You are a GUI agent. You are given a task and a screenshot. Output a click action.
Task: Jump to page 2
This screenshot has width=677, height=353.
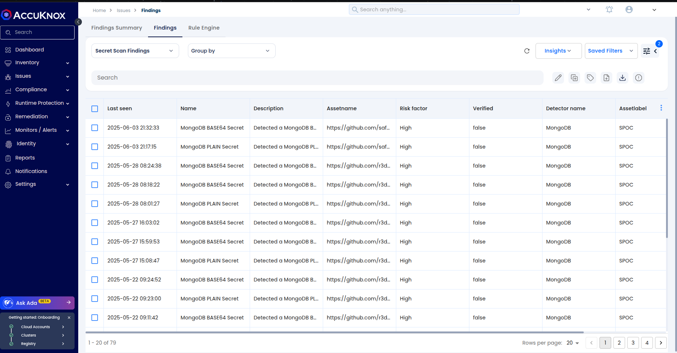click(x=619, y=343)
